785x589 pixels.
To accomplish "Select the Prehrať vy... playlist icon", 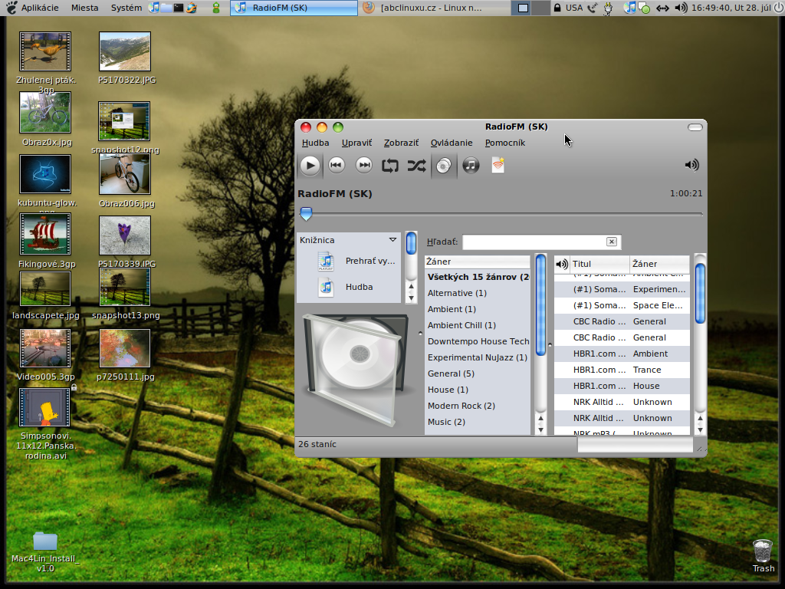I will (326, 262).
